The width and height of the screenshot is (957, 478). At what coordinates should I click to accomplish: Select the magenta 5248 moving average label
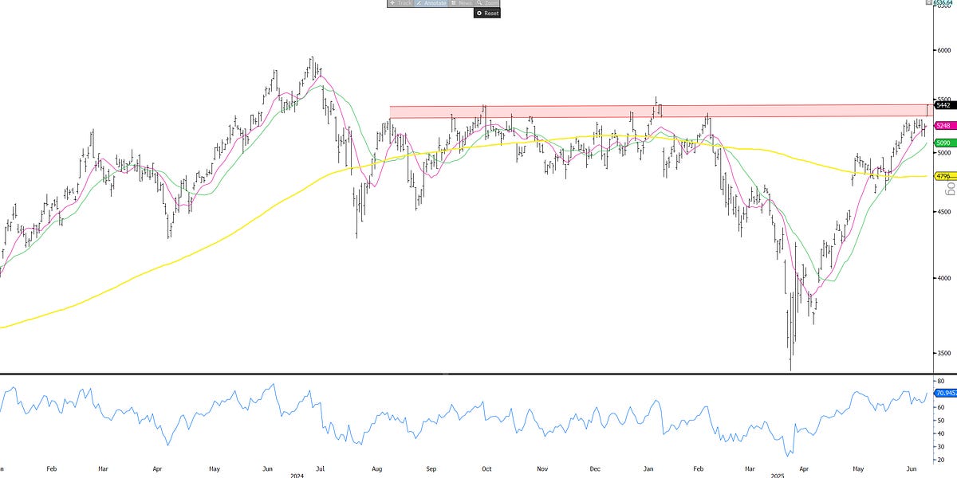tap(942, 125)
